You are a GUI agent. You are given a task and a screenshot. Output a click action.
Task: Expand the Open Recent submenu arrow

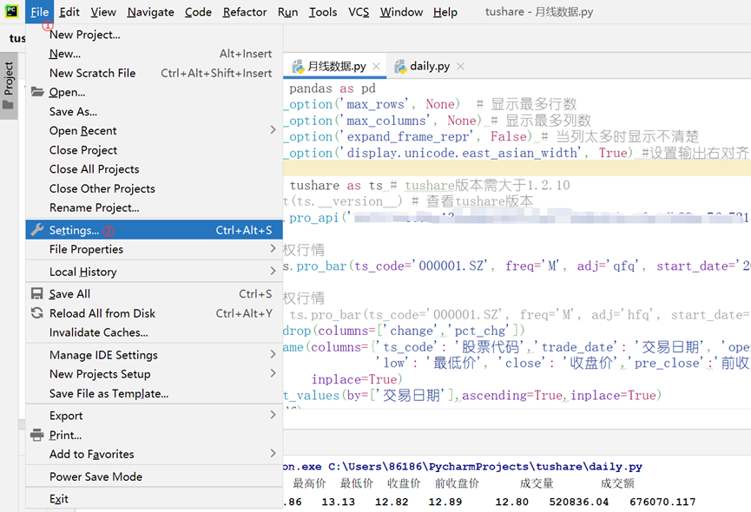pyautogui.click(x=273, y=130)
